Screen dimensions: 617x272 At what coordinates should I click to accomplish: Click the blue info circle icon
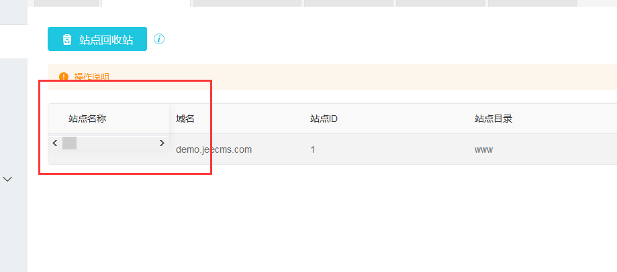[159, 39]
